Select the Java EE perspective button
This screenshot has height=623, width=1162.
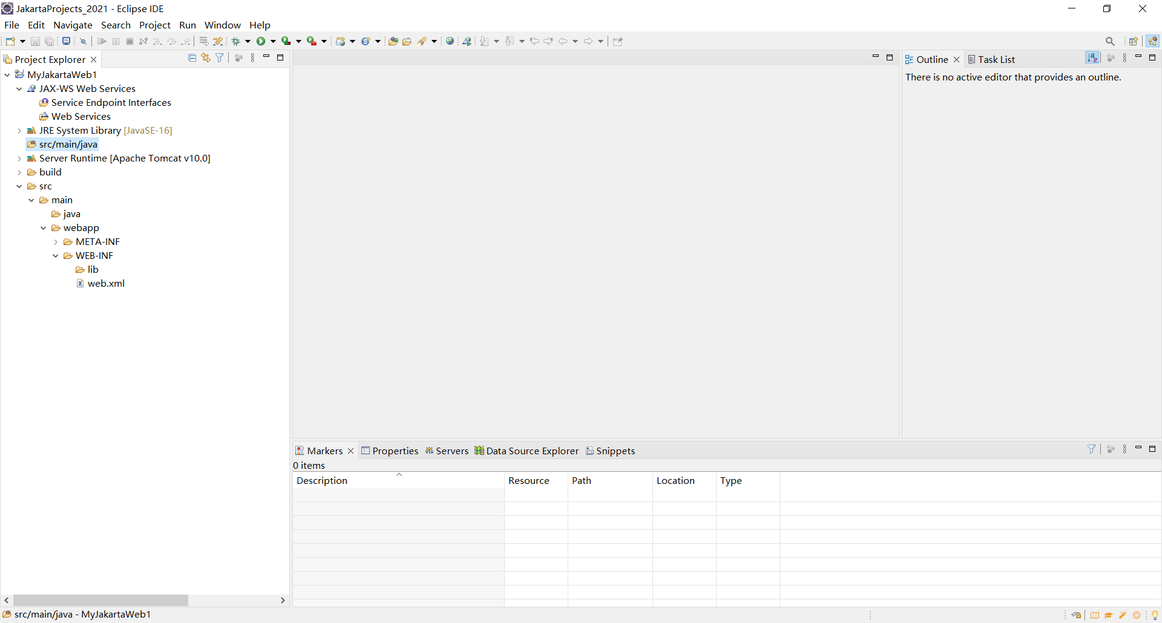point(1153,41)
